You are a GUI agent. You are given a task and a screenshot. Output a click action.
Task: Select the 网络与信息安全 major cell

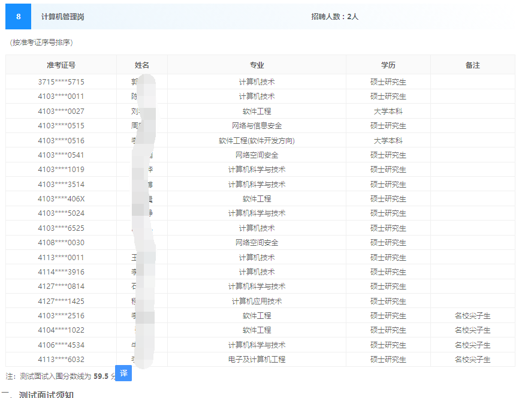257,126
